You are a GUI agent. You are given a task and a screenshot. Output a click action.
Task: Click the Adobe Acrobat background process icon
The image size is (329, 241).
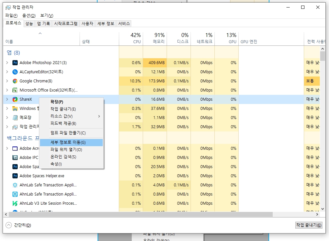(x=15, y=148)
